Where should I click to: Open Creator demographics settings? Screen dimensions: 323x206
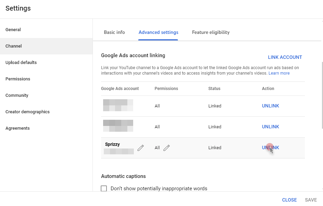point(46,112)
